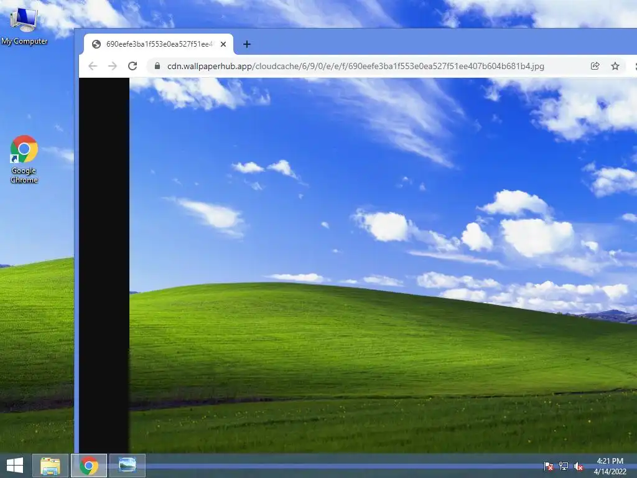Viewport: 637px width, 478px height.
Task: Close the 690eefe3ba1f tab
Action: (223, 44)
